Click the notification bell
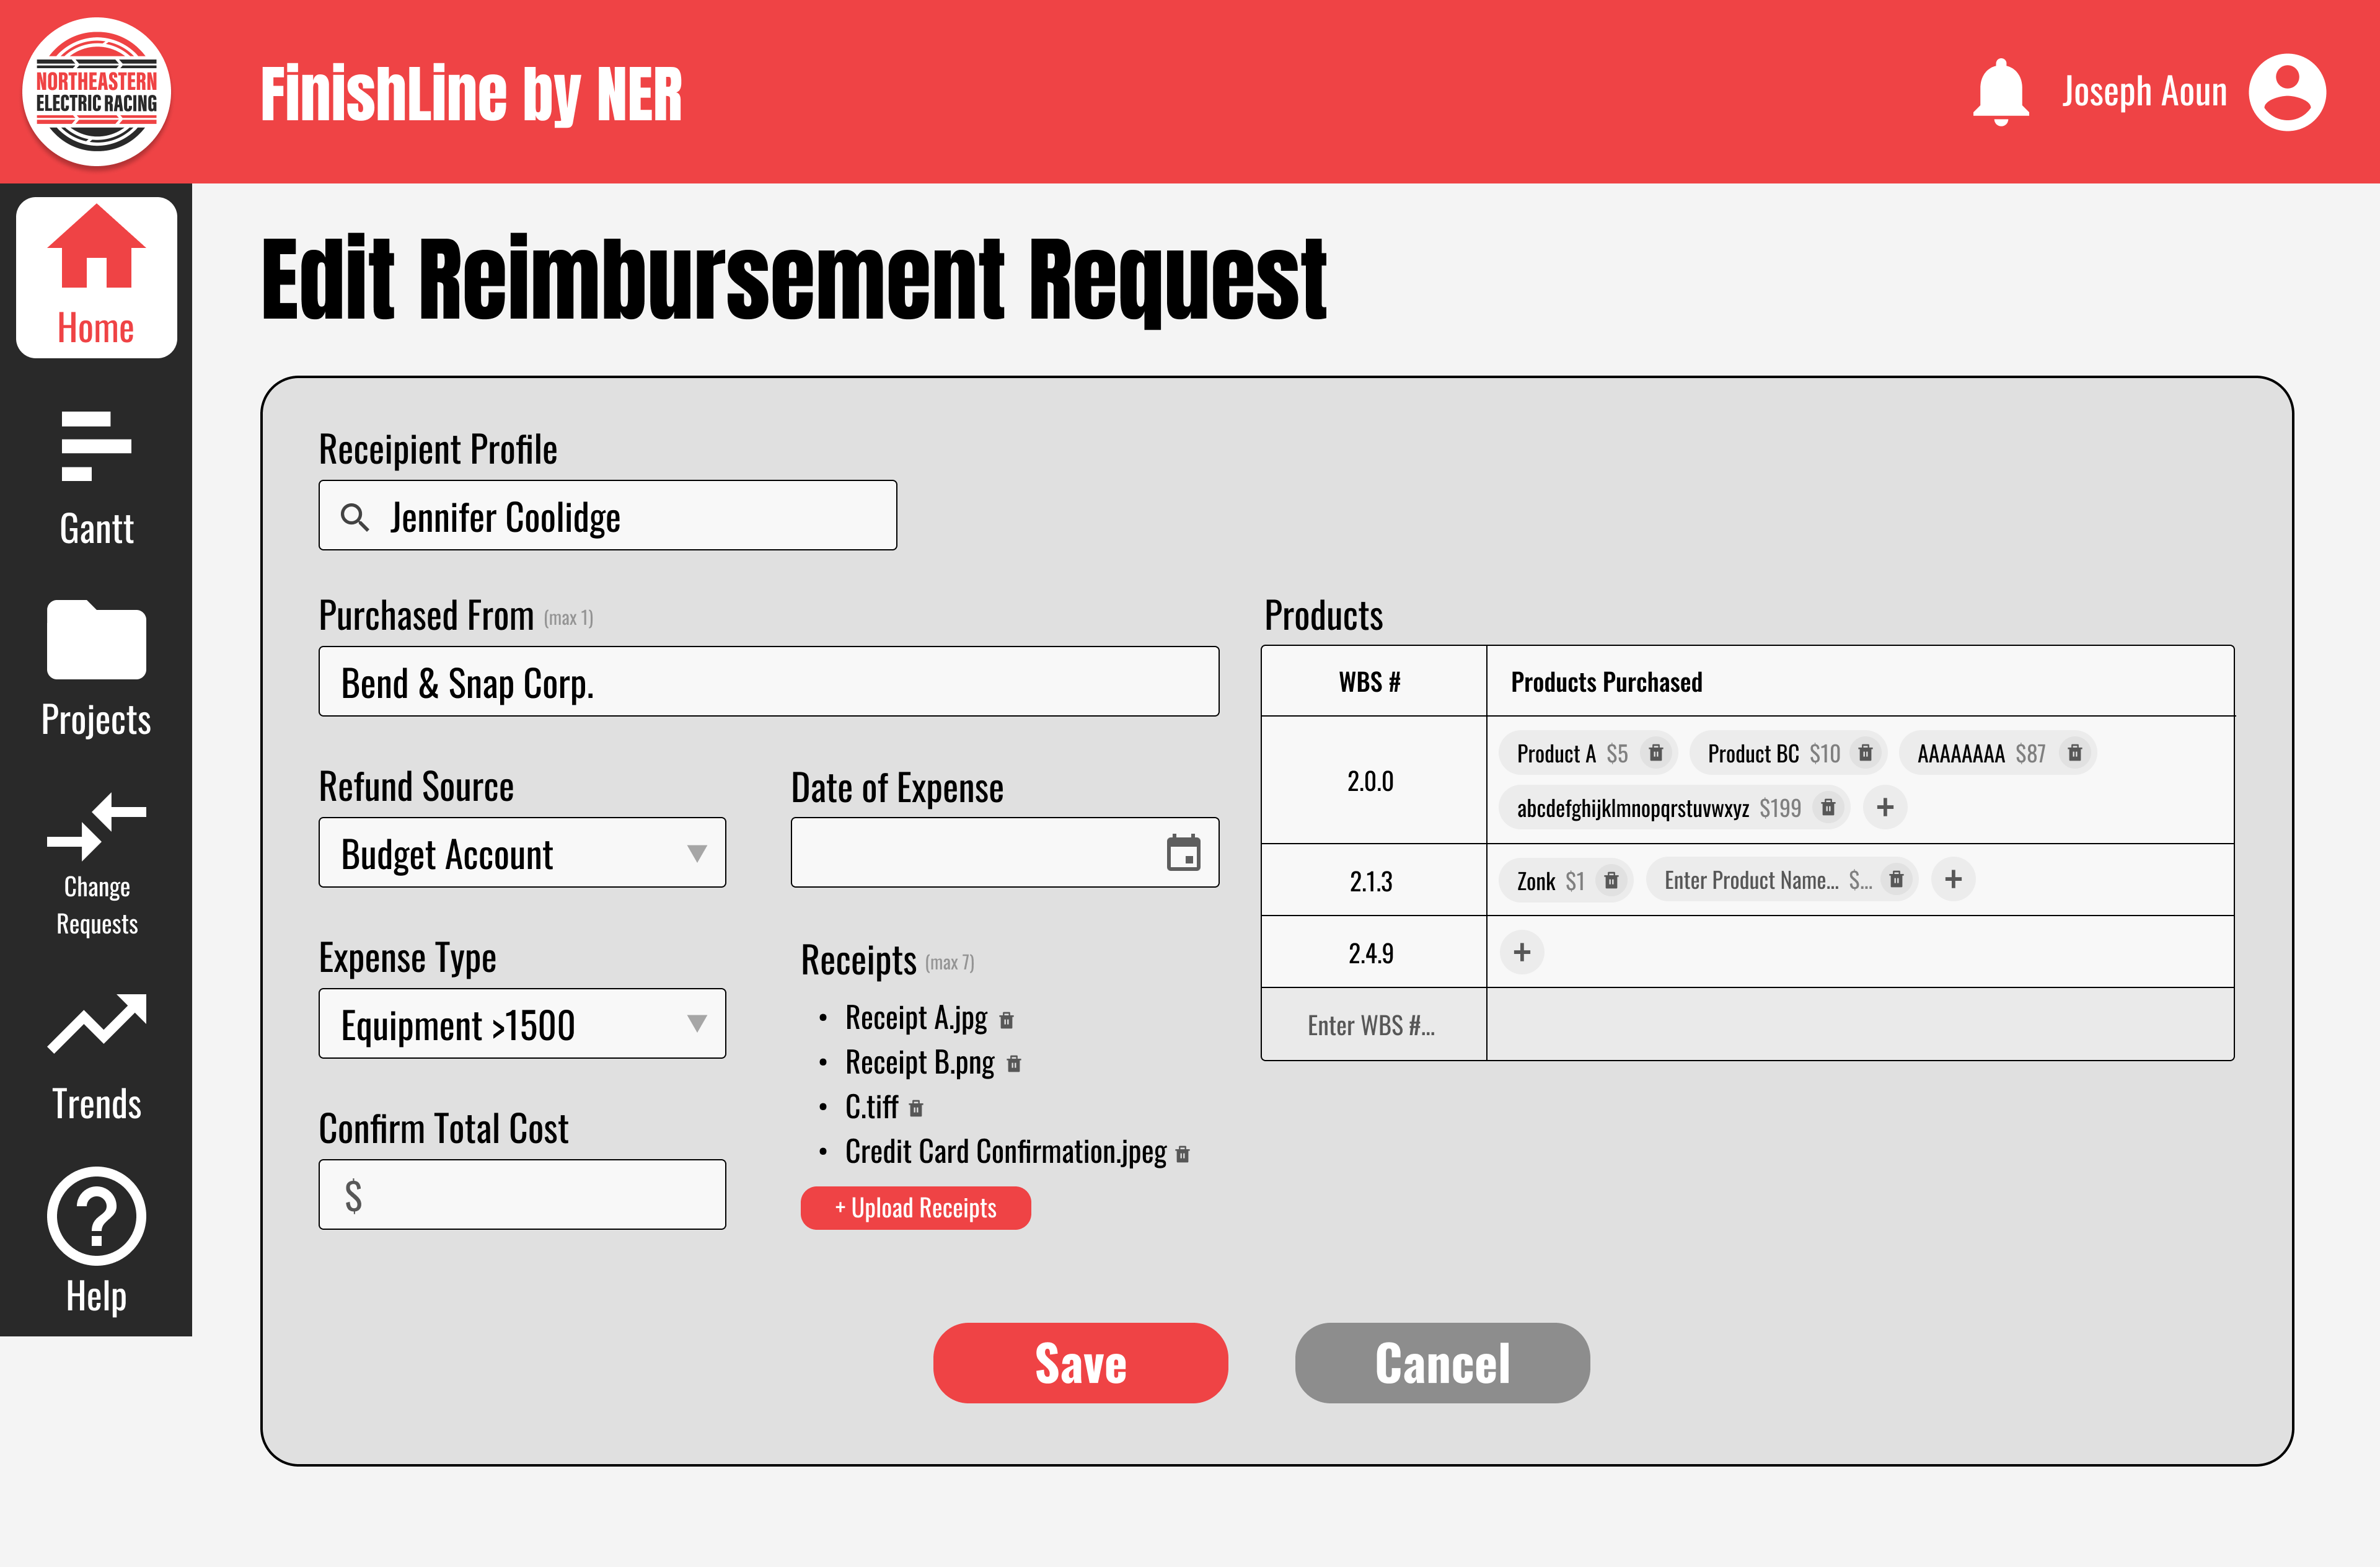 [2000, 90]
